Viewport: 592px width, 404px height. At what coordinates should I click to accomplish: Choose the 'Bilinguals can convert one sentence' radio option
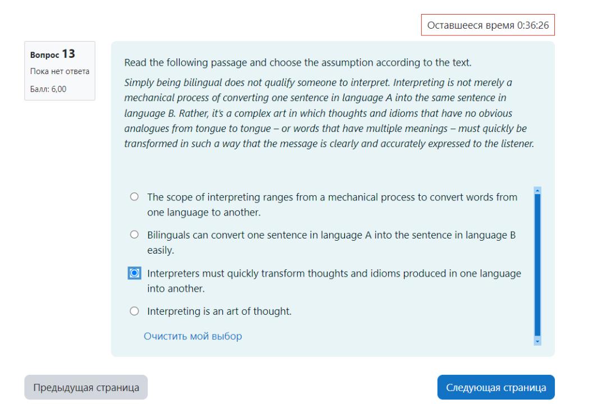(x=134, y=235)
